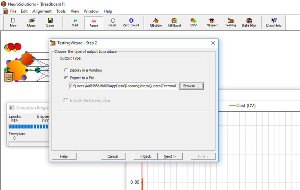300x190 pixels.
Task: Open the Tools menu
Action: point(61,11)
